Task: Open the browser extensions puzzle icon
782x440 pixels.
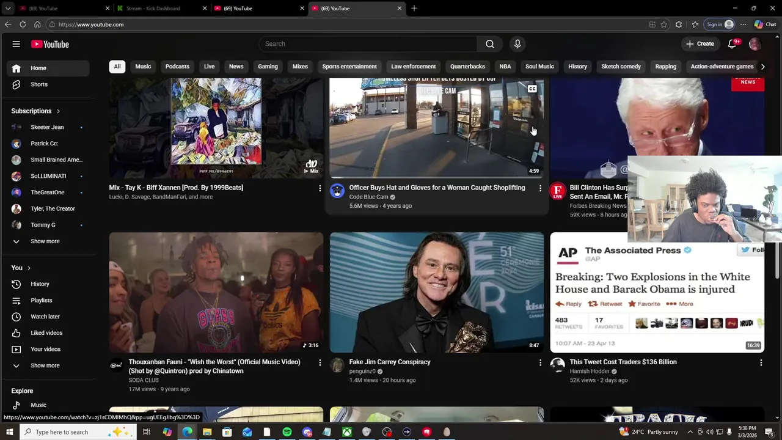Action: coord(679,24)
